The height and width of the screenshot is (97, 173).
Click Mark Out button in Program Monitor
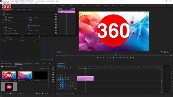tap(104, 58)
